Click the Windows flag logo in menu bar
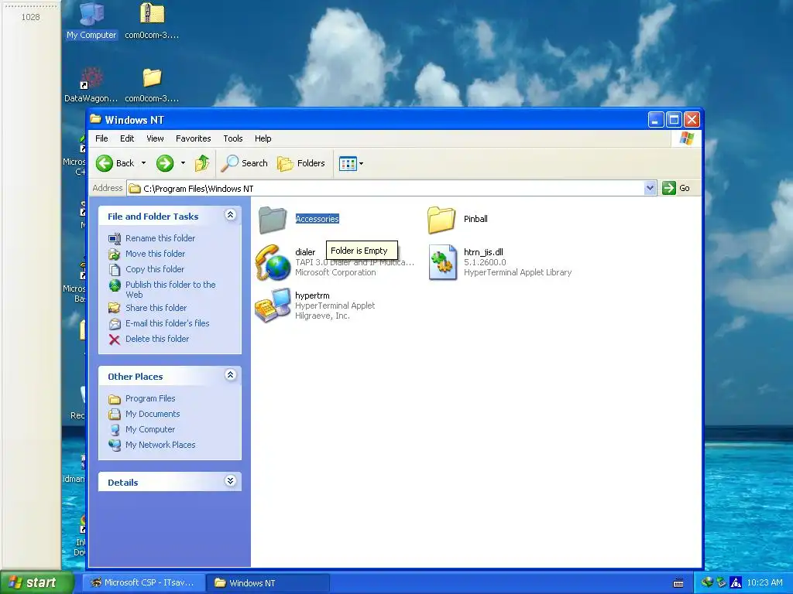 (x=687, y=138)
